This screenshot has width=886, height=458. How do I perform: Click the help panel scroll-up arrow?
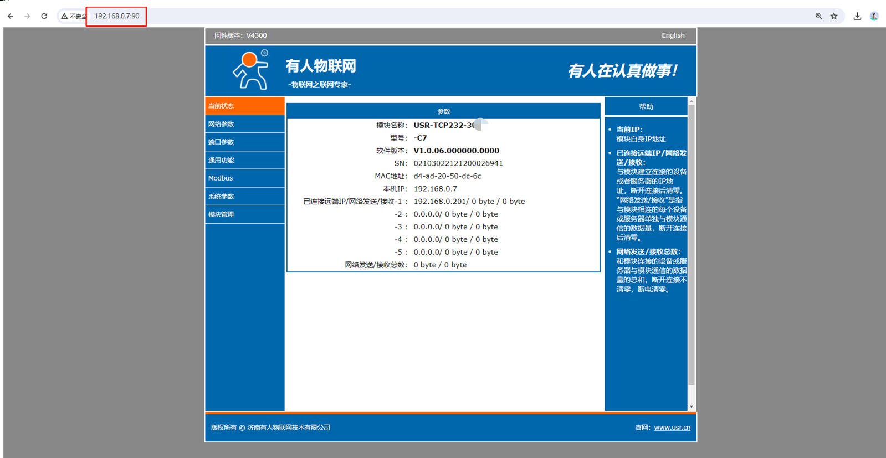691,101
